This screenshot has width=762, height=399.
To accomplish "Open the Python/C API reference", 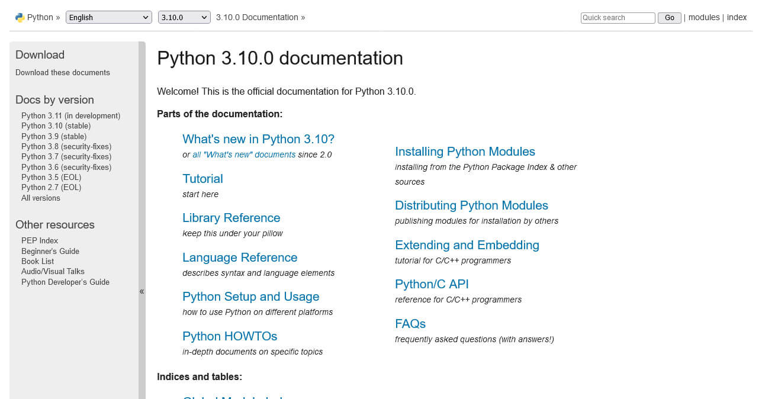I will [x=432, y=284].
